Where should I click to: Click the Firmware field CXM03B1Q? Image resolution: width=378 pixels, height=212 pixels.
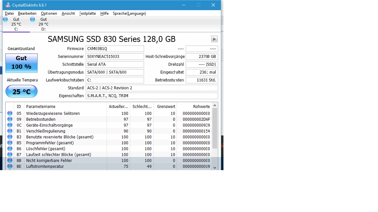[x=115, y=48]
